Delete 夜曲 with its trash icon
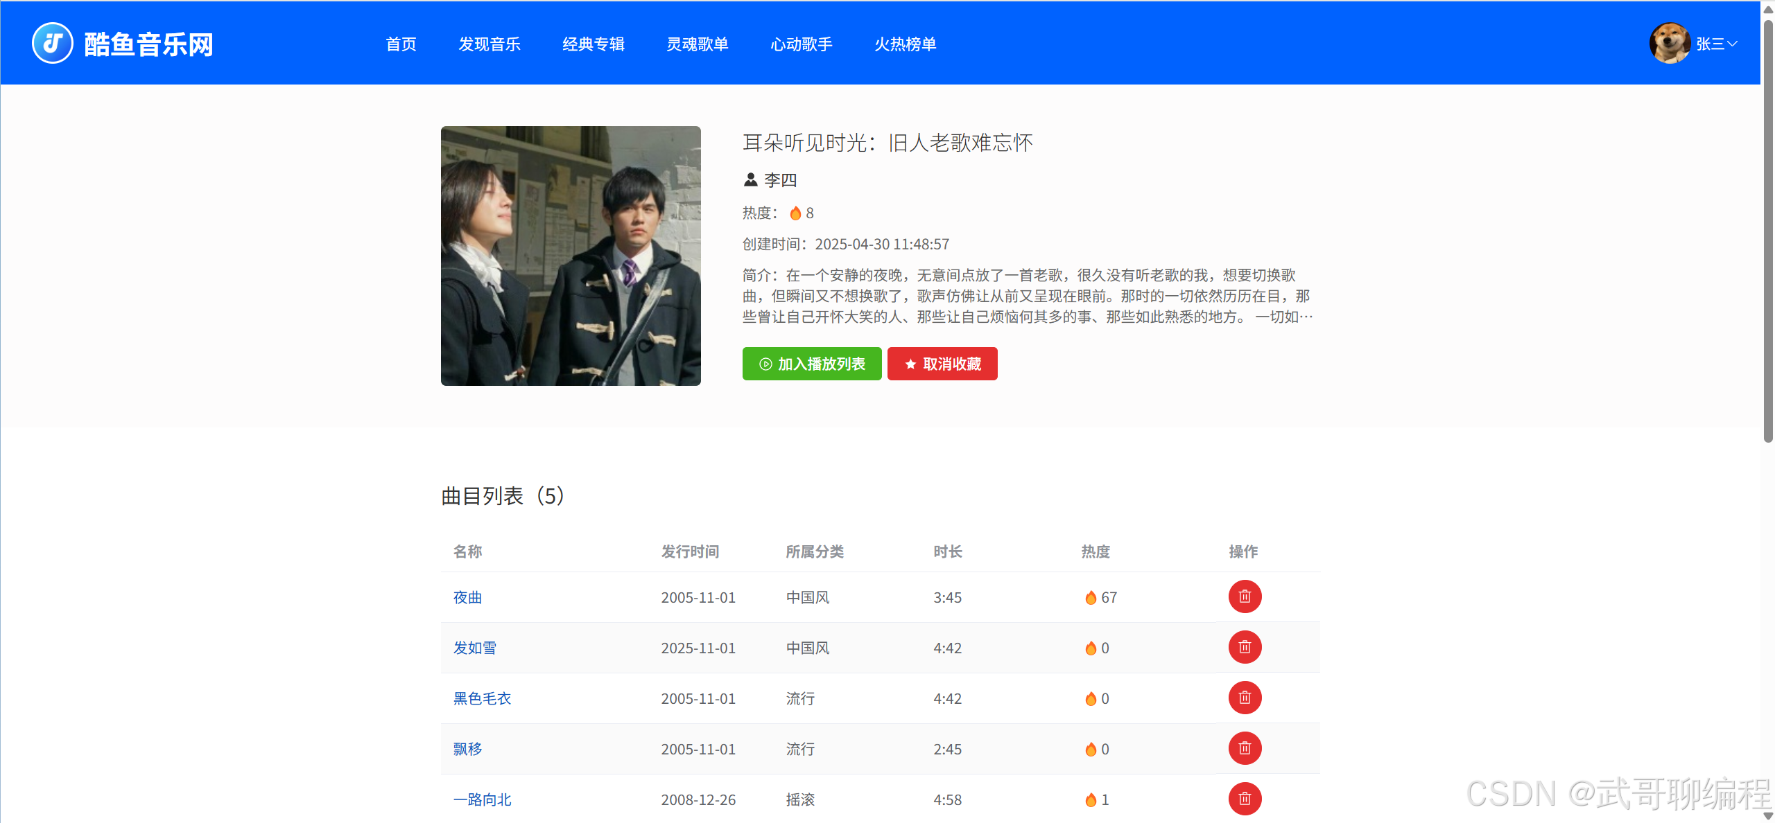 point(1245,596)
